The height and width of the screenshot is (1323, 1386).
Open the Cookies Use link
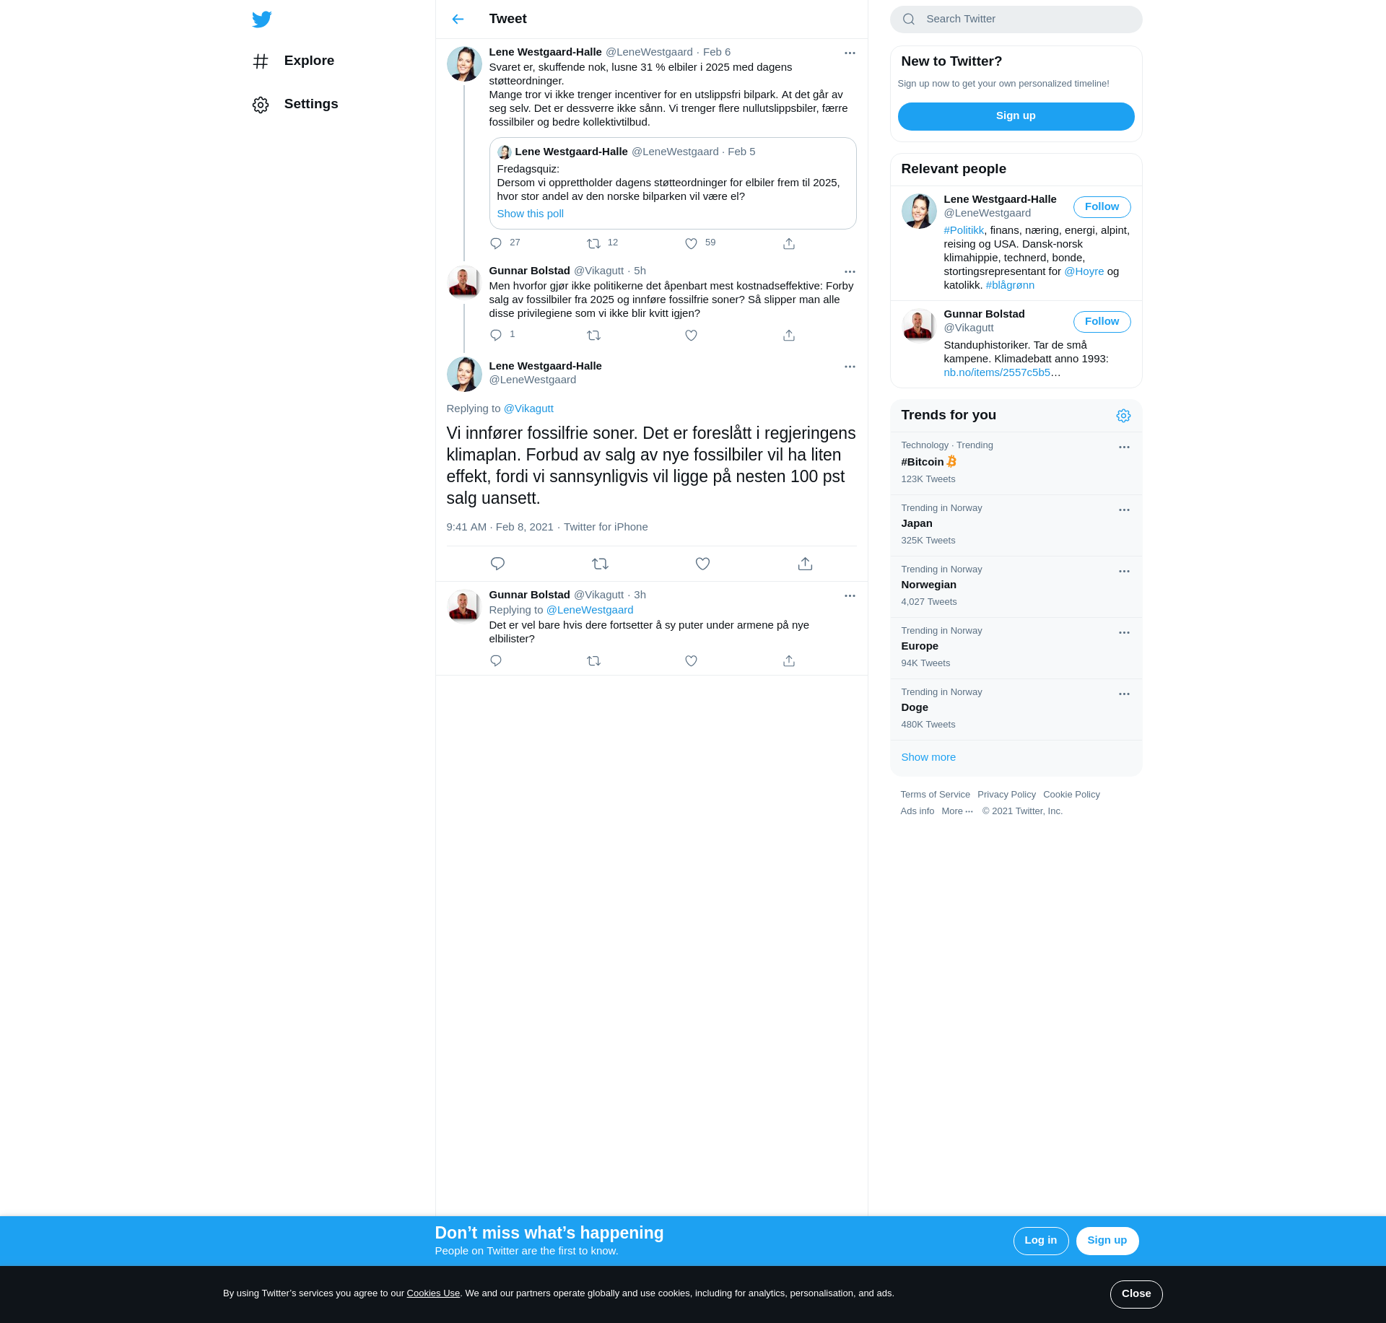coord(433,1293)
